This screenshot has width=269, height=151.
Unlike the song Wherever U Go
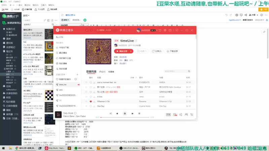click(91, 102)
